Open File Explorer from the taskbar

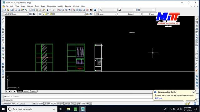[68, 109]
